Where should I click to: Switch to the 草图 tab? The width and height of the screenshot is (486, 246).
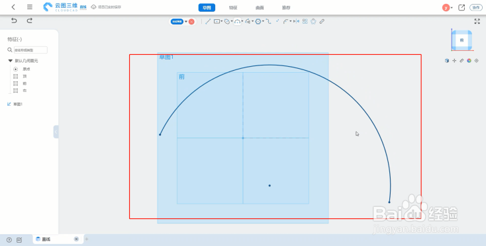click(x=207, y=8)
